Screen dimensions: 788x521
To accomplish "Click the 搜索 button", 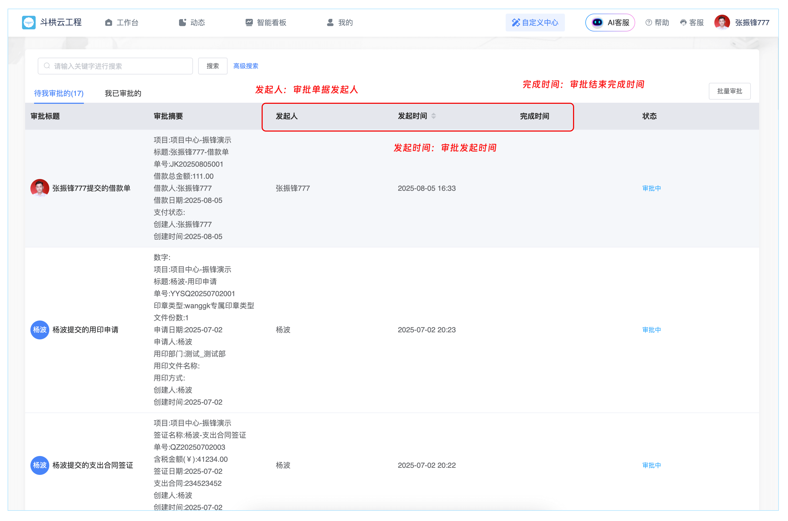I will (213, 66).
